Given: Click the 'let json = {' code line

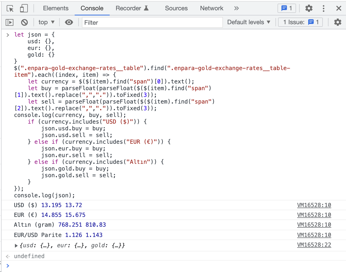Looking at the screenshot, I should tap(34, 35).
